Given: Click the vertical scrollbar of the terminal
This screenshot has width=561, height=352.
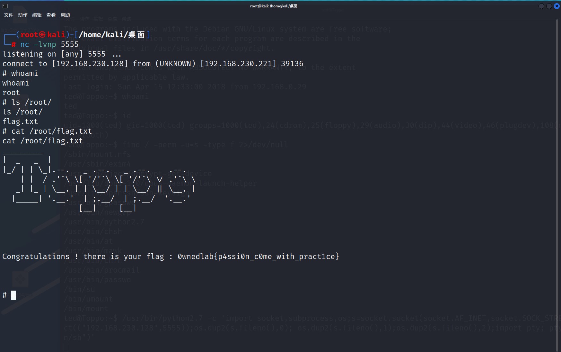Looking at the screenshot, I should [x=557, y=185].
